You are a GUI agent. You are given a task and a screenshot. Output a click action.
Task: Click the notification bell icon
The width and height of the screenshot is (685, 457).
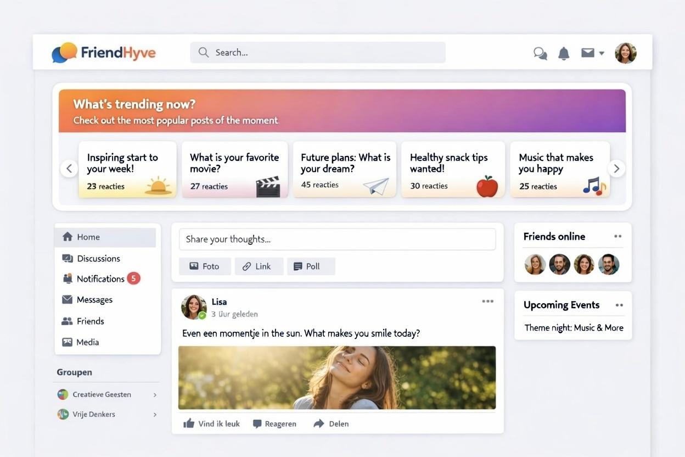click(564, 53)
